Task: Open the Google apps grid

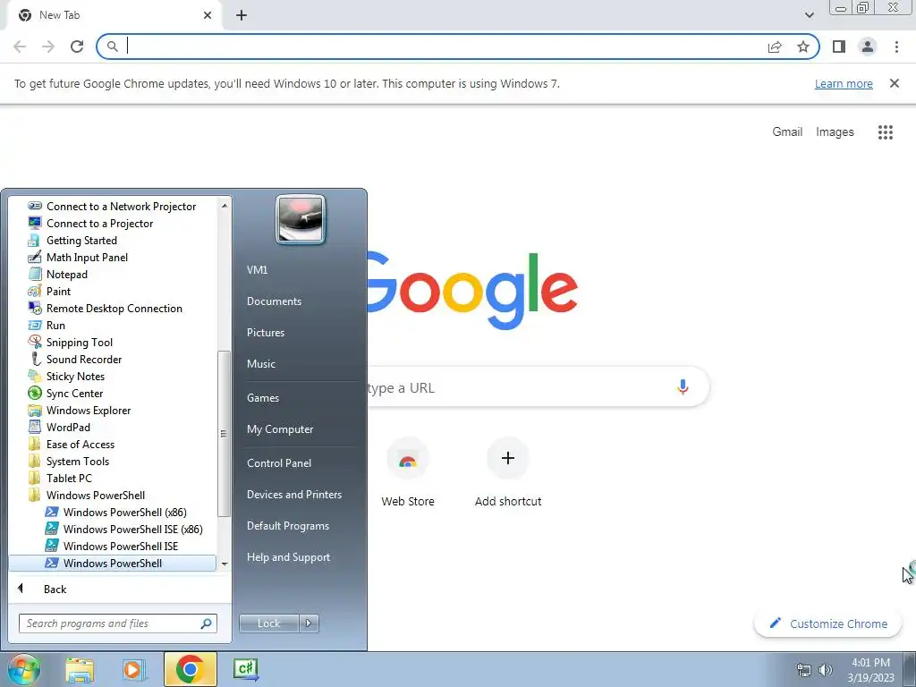Action: click(886, 132)
